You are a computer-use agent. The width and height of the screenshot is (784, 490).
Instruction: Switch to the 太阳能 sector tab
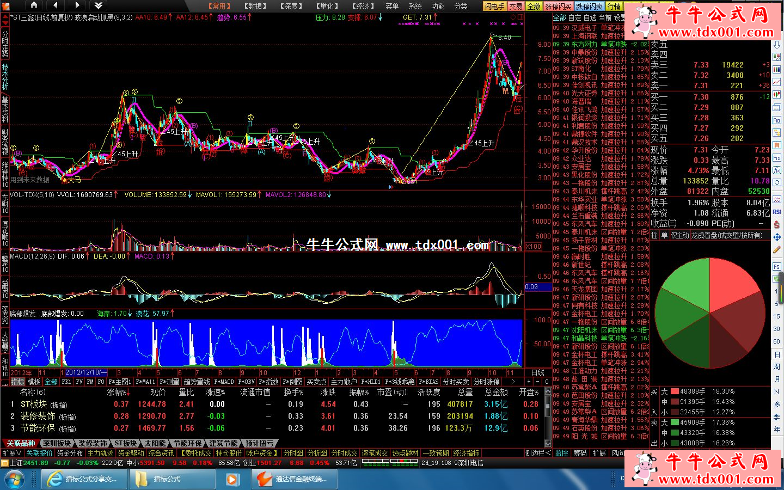click(155, 443)
